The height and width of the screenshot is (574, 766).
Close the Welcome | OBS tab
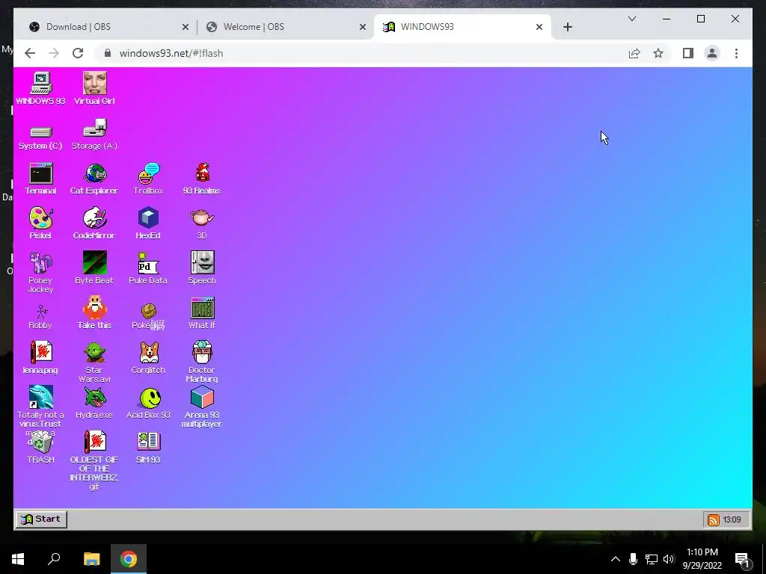(x=363, y=28)
